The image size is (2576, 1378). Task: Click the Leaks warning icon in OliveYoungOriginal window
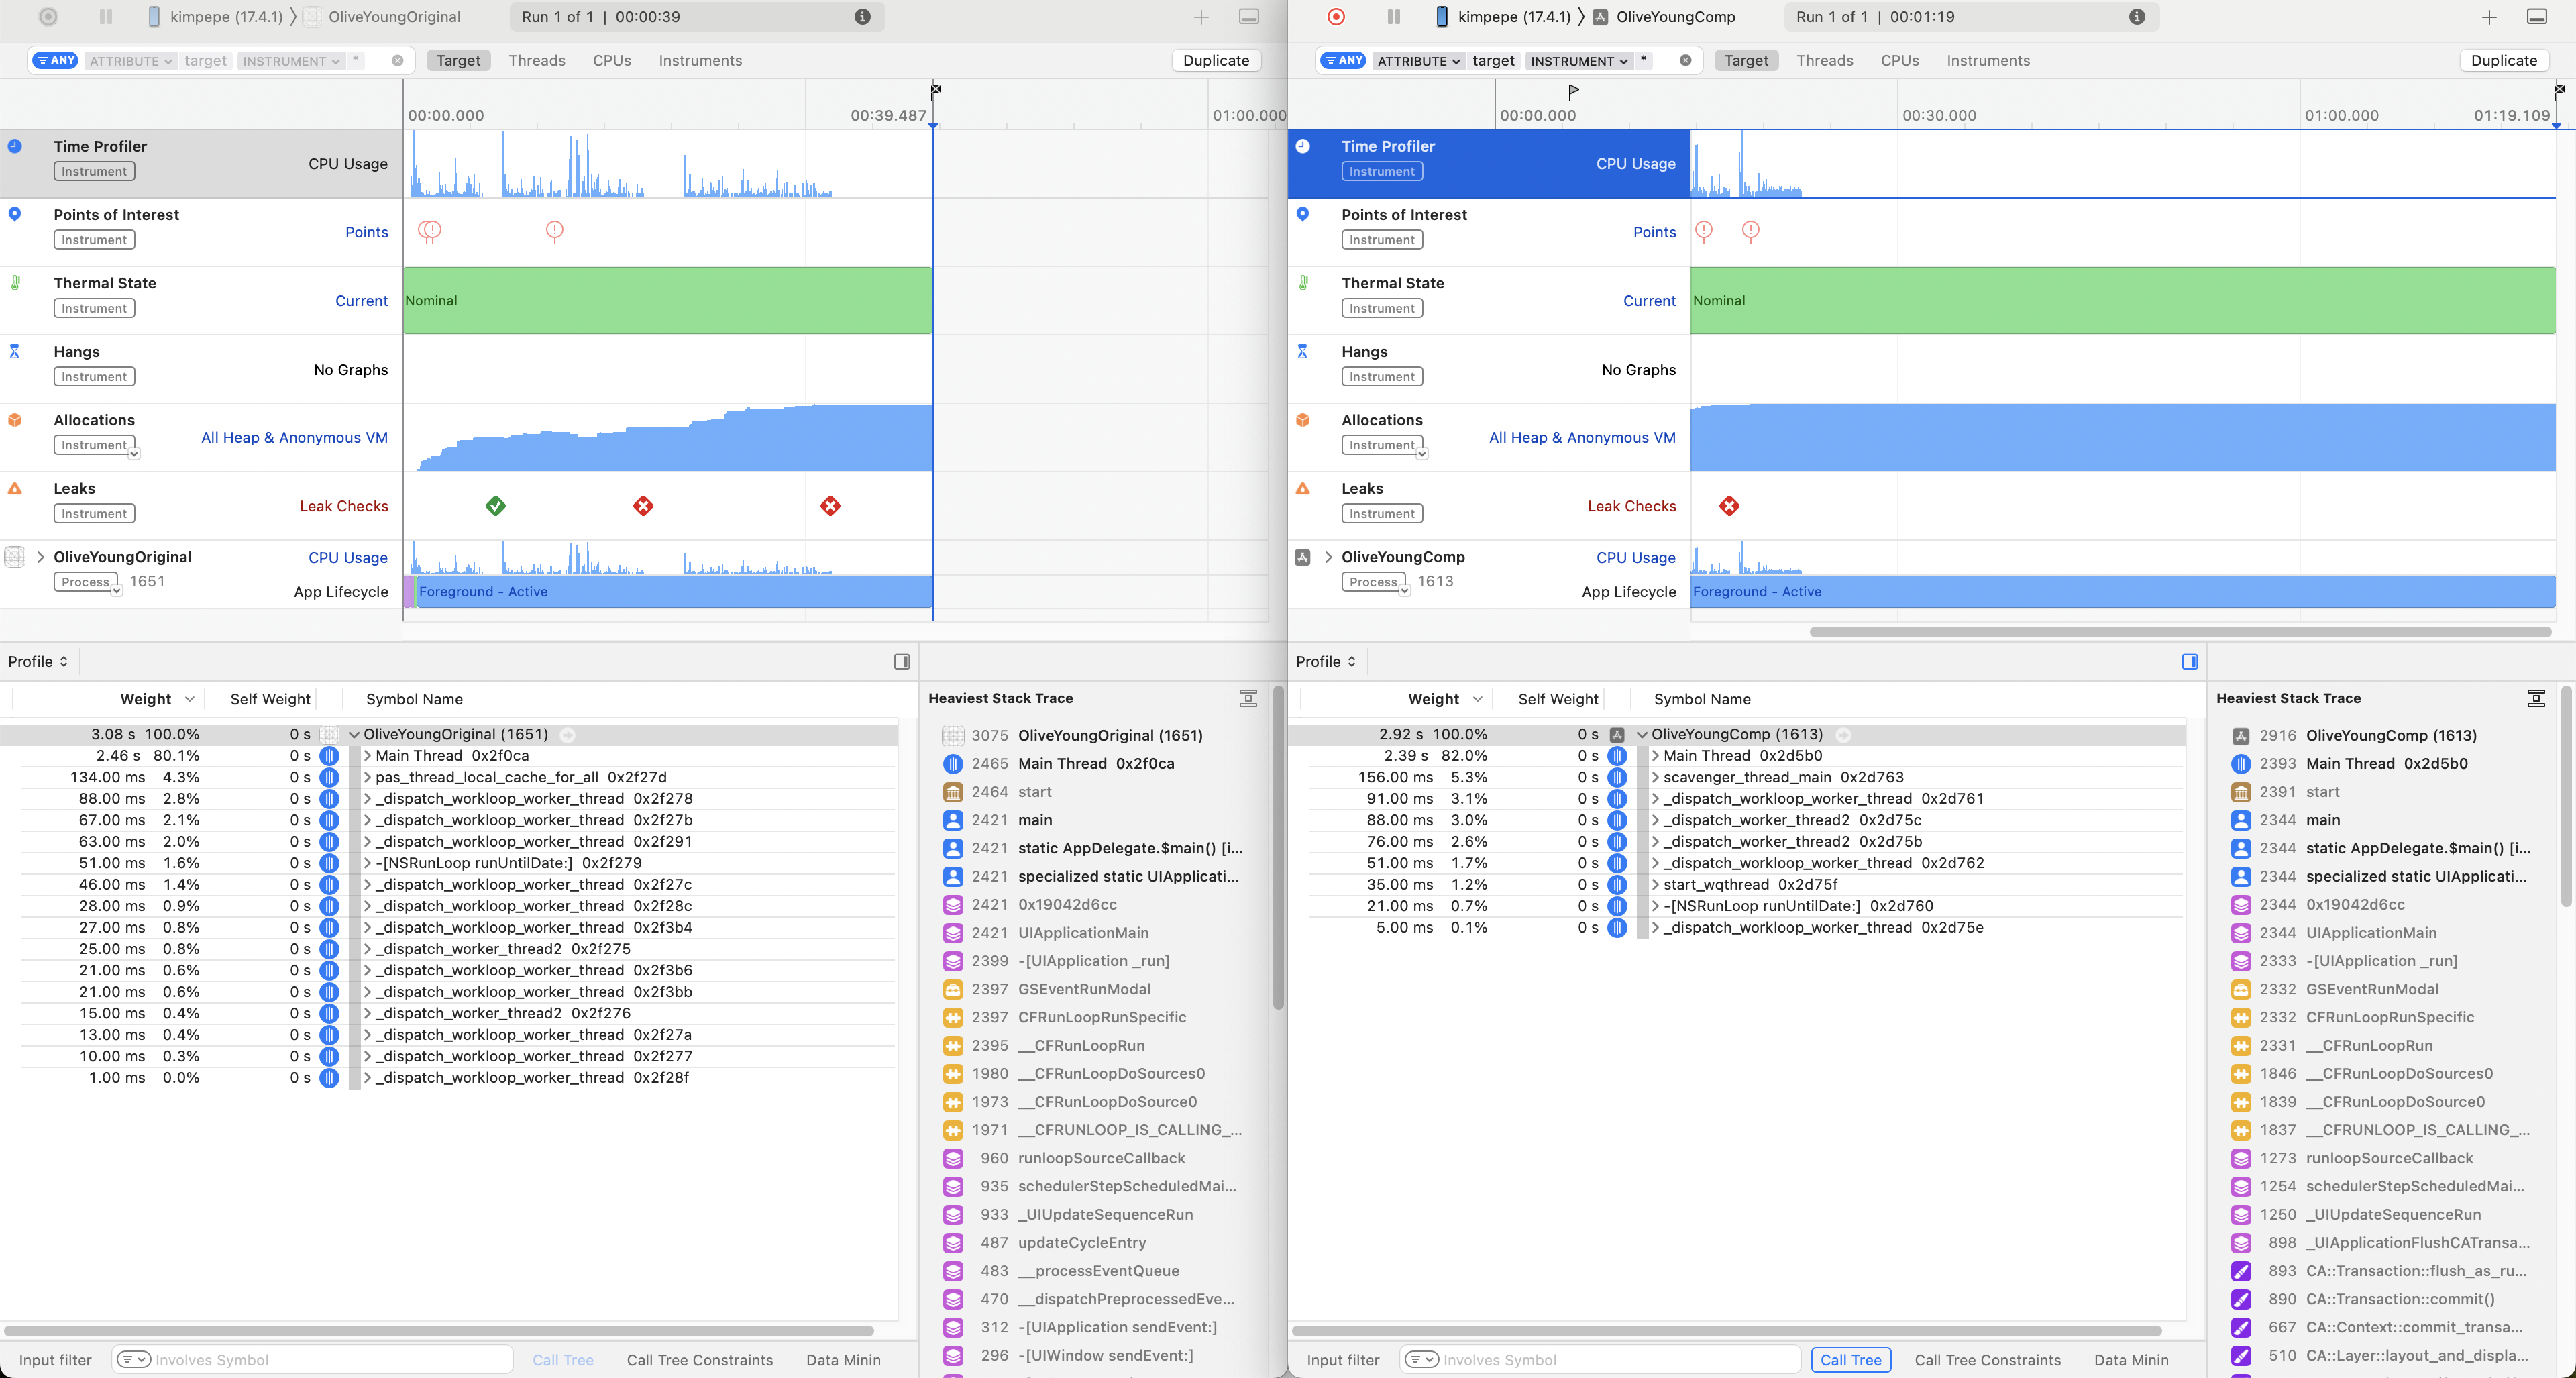tap(15, 489)
